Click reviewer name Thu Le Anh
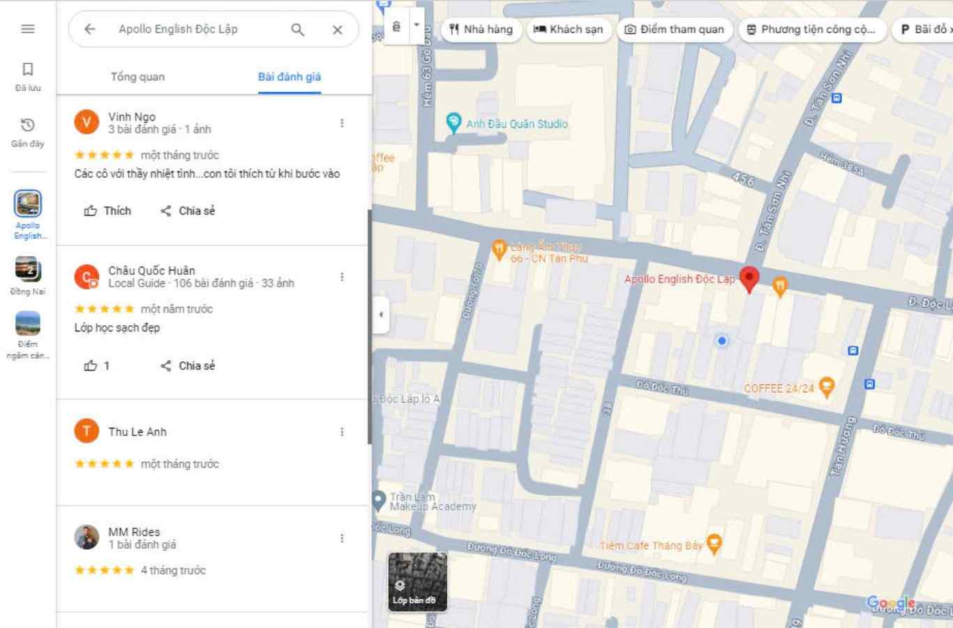953x628 pixels. click(137, 432)
